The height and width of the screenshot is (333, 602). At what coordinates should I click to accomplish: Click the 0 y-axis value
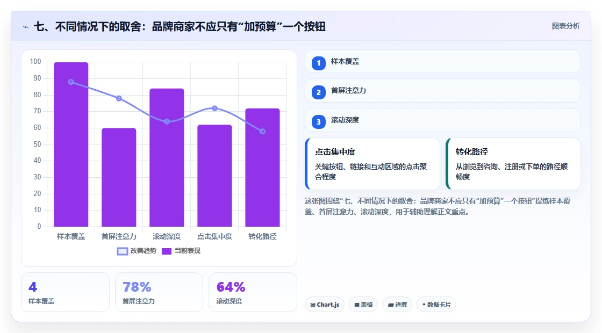39,226
